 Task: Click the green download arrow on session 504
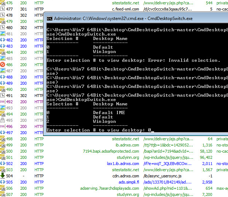(2, 176)
